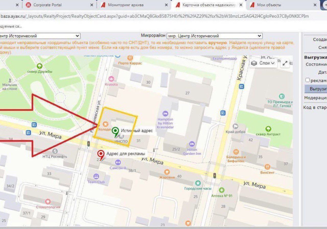Expand the left Центр Исторический dropdown
The image size is (327, 229).
tap(40, 36)
